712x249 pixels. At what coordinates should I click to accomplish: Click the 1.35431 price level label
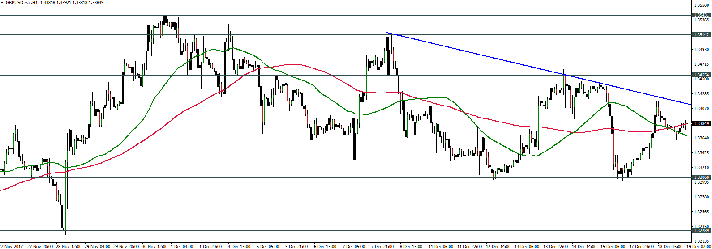point(701,15)
